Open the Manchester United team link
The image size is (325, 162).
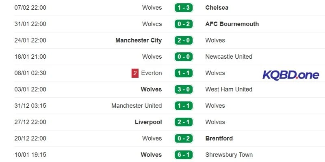tap(136, 106)
